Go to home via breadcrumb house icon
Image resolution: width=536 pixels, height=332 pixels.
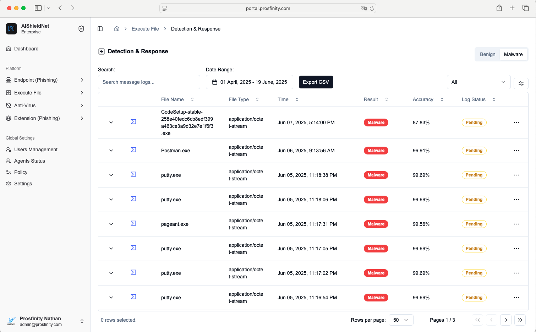tap(117, 29)
